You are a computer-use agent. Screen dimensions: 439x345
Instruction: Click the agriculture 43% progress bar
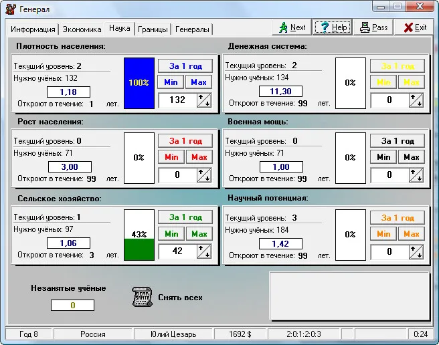click(x=139, y=234)
